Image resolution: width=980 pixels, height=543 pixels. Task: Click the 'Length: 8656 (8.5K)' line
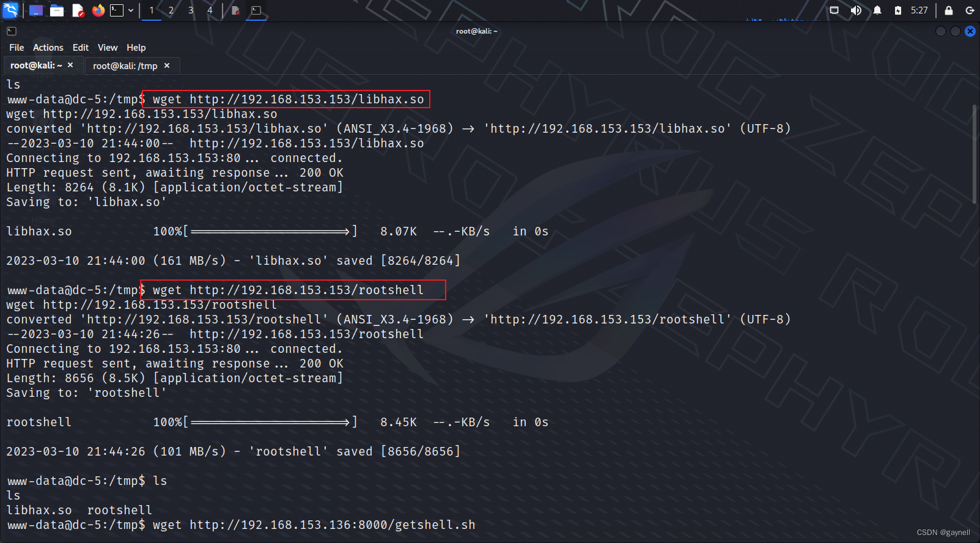click(x=175, y=378)
